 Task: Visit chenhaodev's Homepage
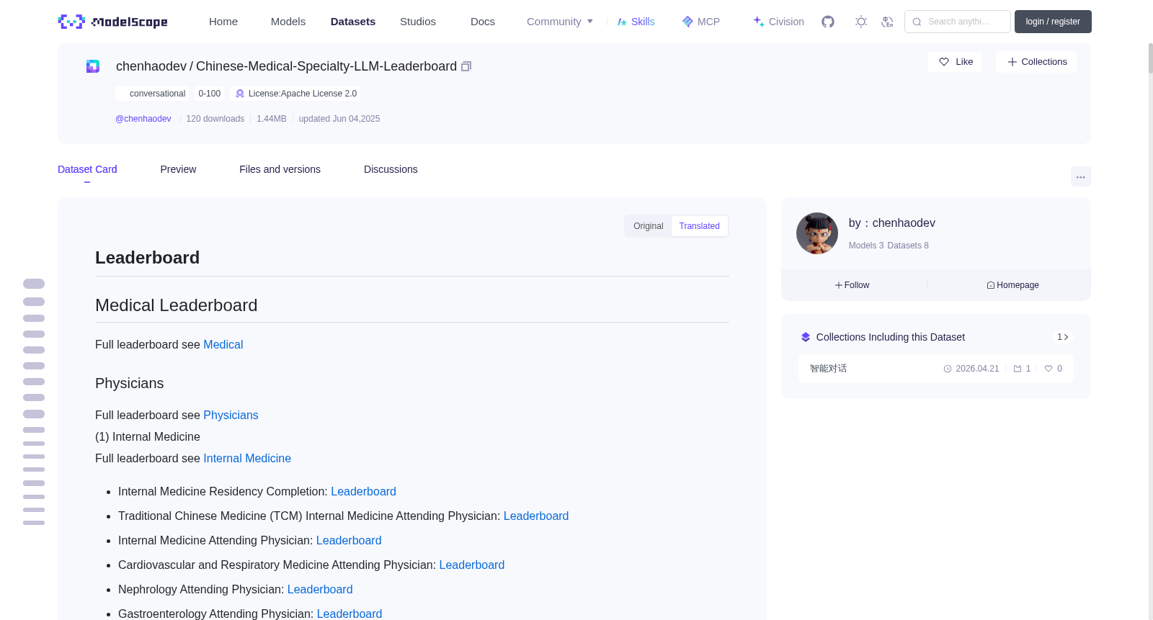[1012, 285]
